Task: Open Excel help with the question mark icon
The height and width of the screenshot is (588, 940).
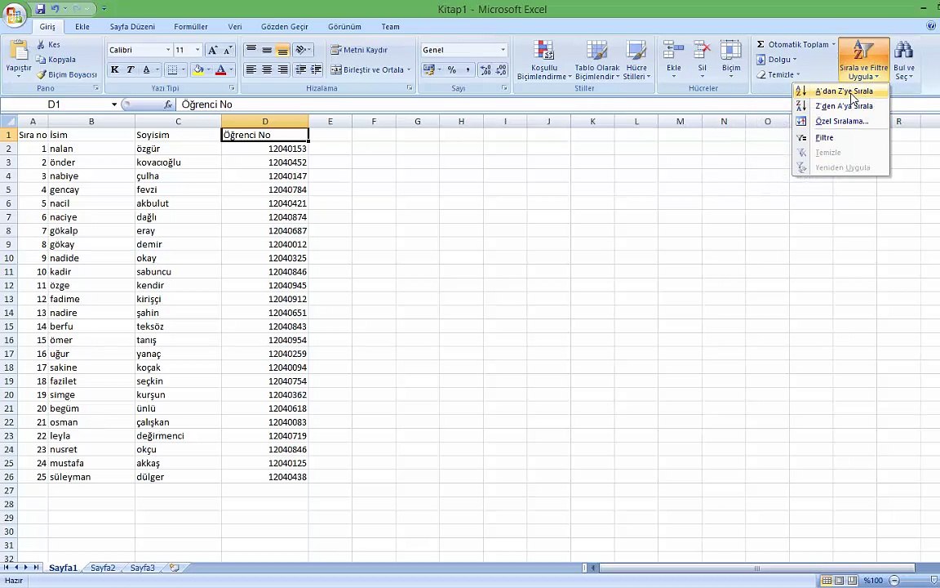Action: [931, 26]
